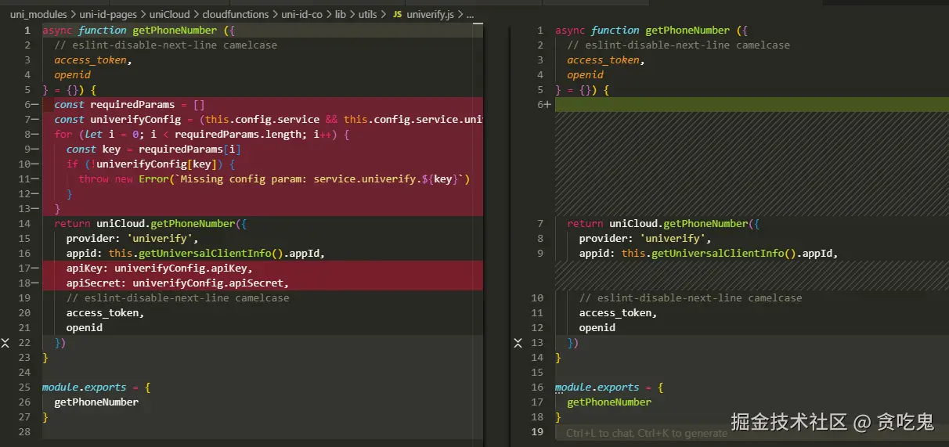The image size is (949, 447).
Task: Click the JS file icon in the breadcrumb
Action: 397,15
